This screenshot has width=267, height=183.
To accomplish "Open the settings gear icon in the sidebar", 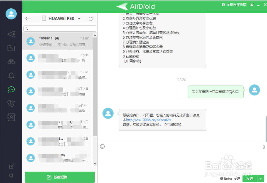I will pyautogui.click(x=11, y=176).
